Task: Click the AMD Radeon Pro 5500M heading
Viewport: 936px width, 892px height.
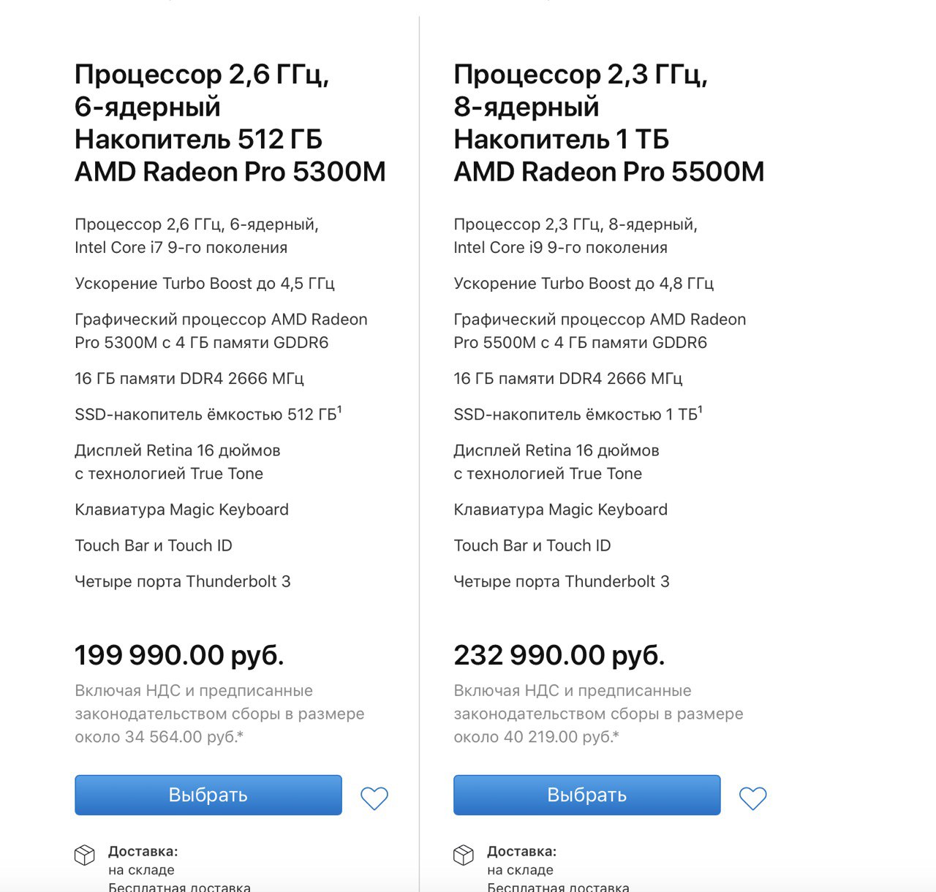Action: tap(609, 172)
